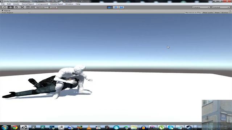Pause the running game

click(x=116, y=7)
